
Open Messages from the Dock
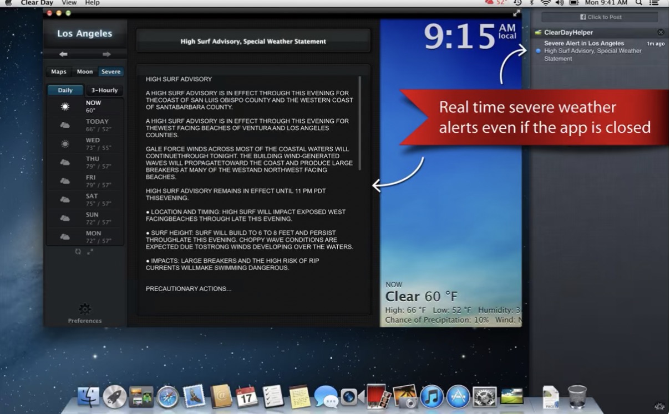point(326,397)
